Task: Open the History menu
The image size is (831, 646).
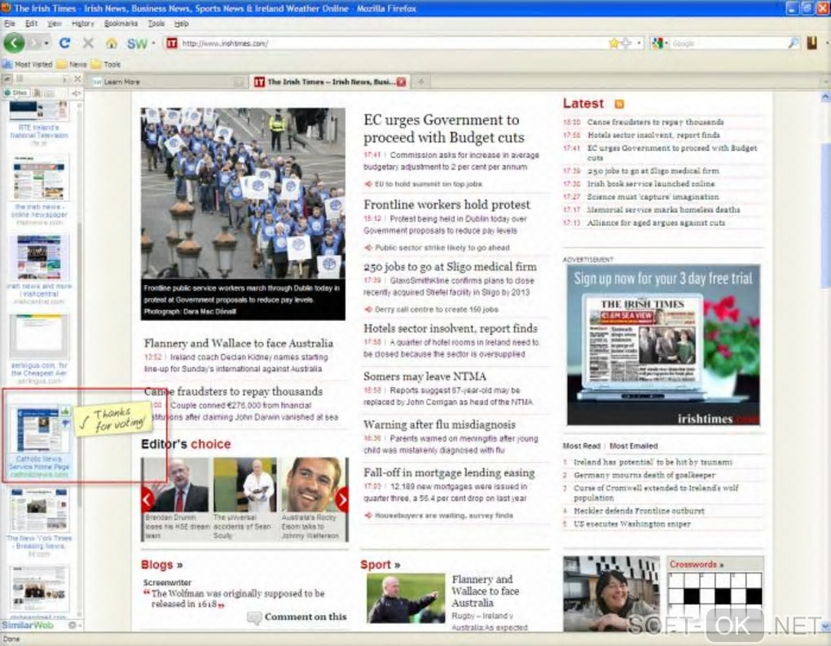Action: coord(82,24)
